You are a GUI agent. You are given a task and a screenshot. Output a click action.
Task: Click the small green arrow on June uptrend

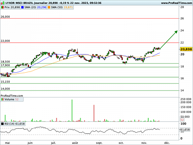[x=45, y=53]
